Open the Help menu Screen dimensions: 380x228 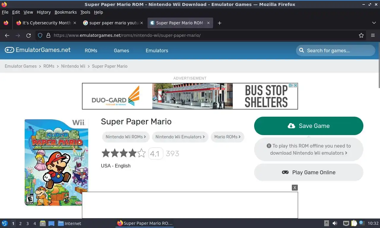pyautogui.click(x=98, y=12)
